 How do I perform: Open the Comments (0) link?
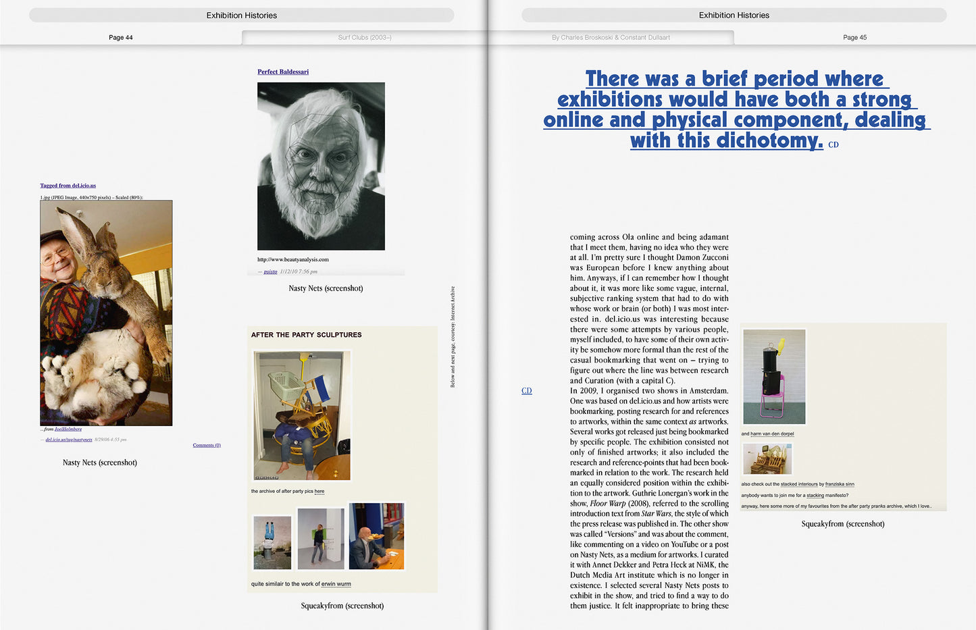coord(207,446)
